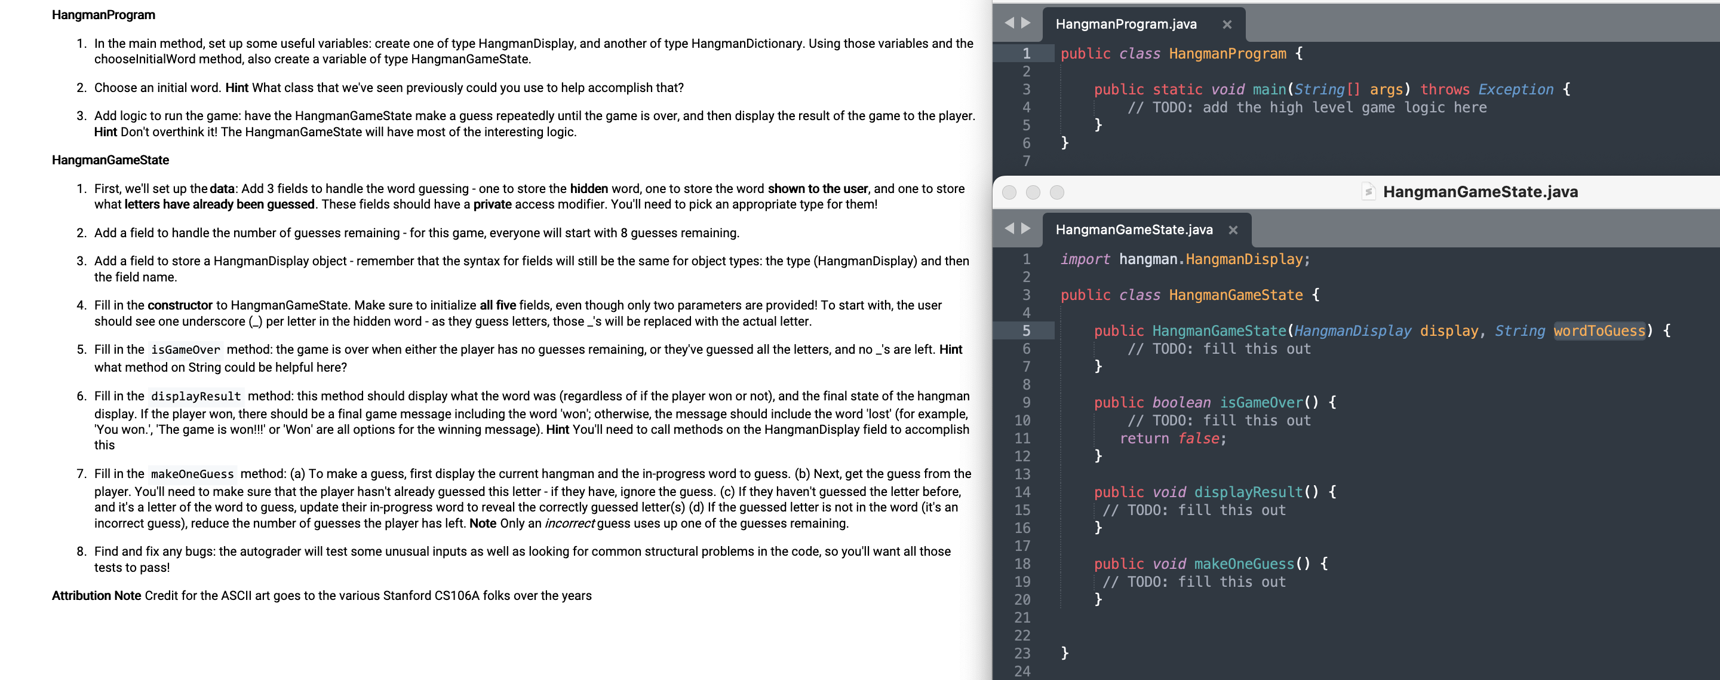The height and width of the screenshot is (680, 1720).
Task: Click the forward navigation arrow in HangmanGameState pane
Action: (x=1025, y=227)
